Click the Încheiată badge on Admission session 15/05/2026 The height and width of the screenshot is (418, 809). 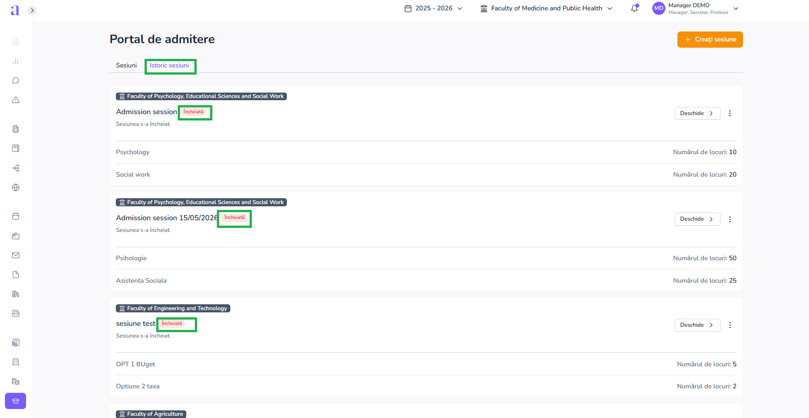(234, 218)
